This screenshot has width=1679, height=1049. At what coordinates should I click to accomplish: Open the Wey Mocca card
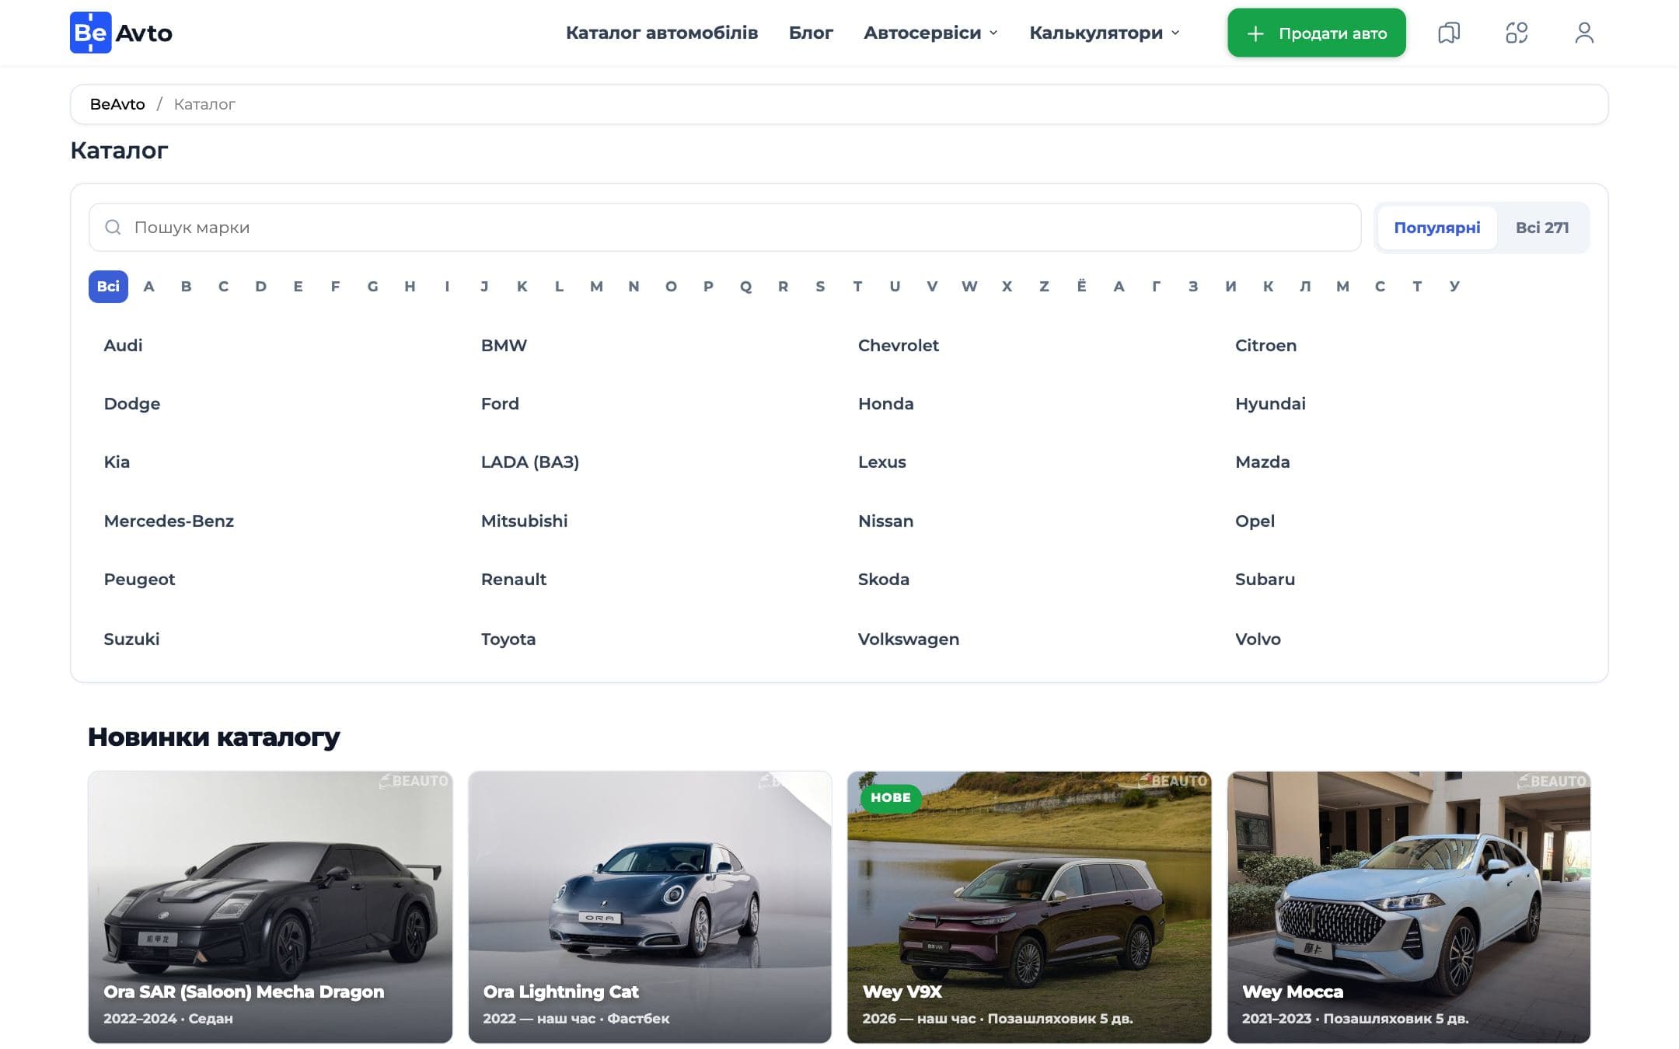pos(1408,907)
